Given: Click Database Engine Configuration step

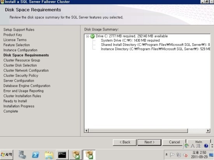Looking at the screenshot, I should [x=27, y=86].
